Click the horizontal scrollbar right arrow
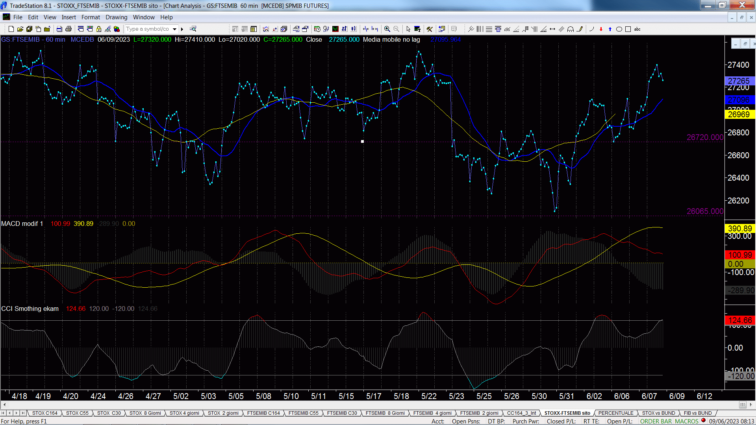 point(751,405)
